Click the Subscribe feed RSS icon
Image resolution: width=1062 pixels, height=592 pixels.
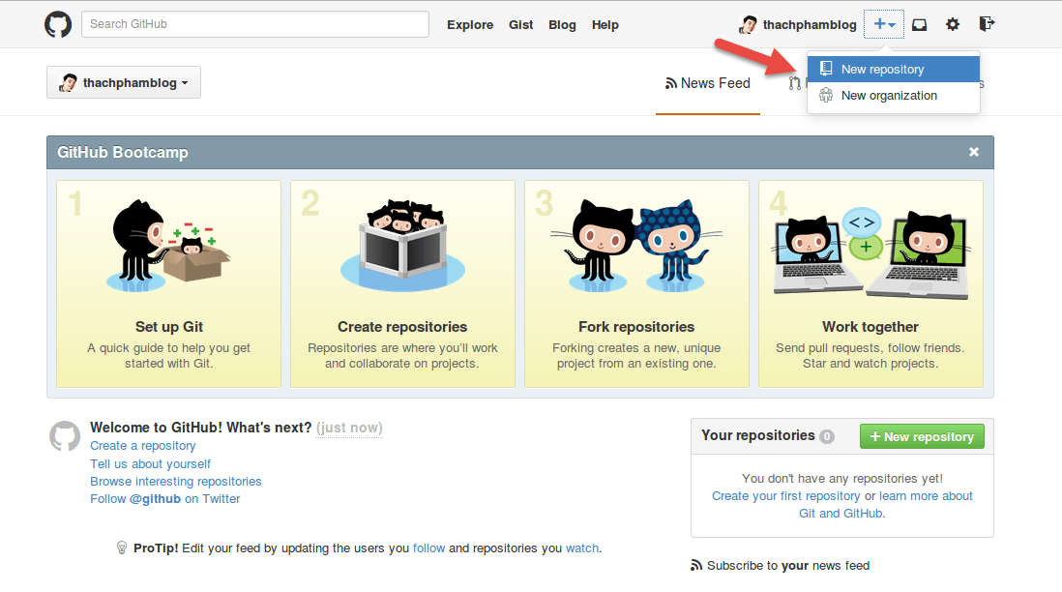click(x=696, y=565)
